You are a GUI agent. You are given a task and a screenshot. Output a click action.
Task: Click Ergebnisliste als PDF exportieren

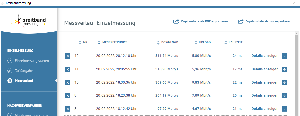(x=205, y=21)
